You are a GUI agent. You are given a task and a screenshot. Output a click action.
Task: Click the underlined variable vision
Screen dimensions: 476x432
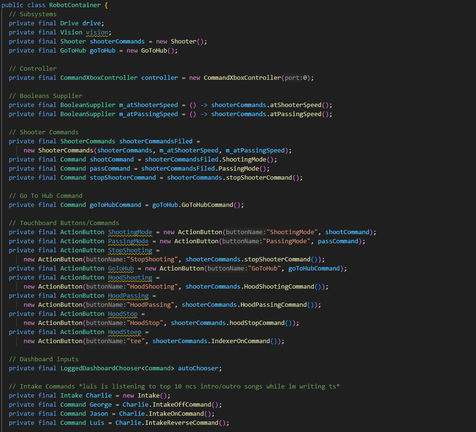(x=97, y=32)
